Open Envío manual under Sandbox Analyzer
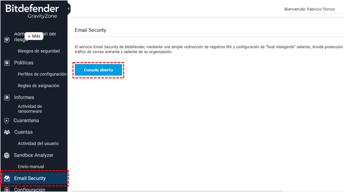The height and width of the screenshot is (192, 345). pyautogui.click(x=31, y=166)
